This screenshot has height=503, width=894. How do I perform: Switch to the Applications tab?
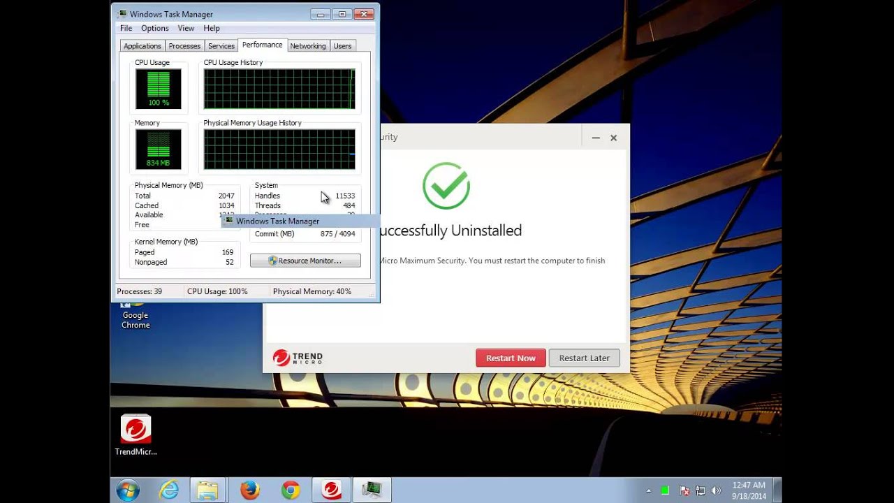(x=142, y=46)
